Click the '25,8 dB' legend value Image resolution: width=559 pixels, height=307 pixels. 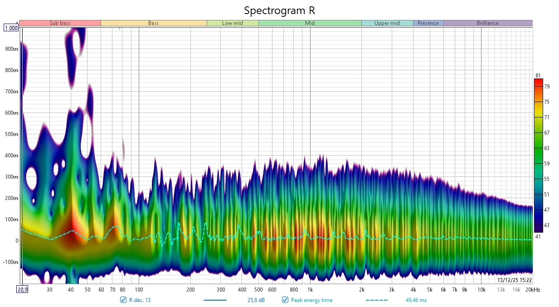[256, 300]
